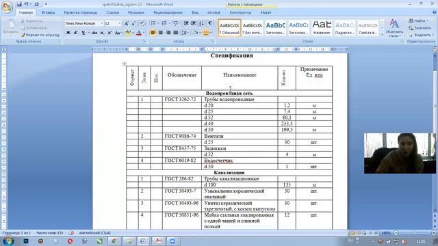Screen dimensions: 438x246
Task: Click the Sort A-Z icon
Action: coord(202,24)
